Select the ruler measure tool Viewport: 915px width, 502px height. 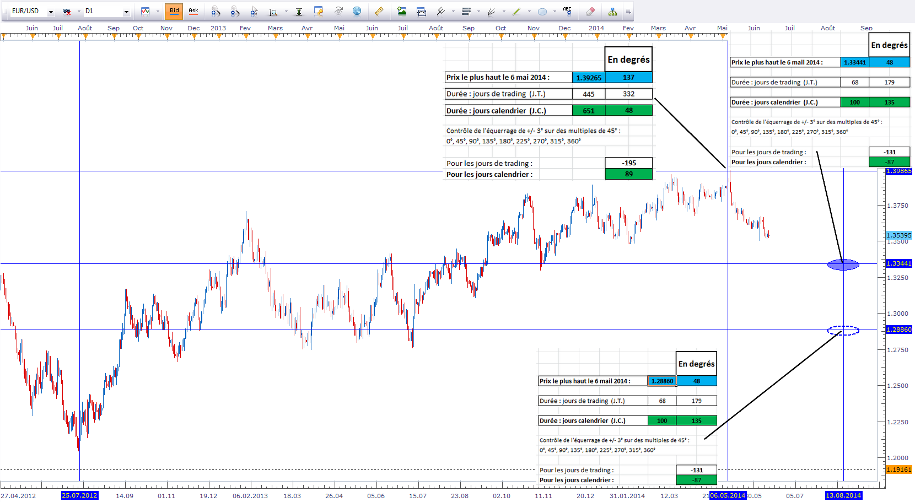pos(379,11)
